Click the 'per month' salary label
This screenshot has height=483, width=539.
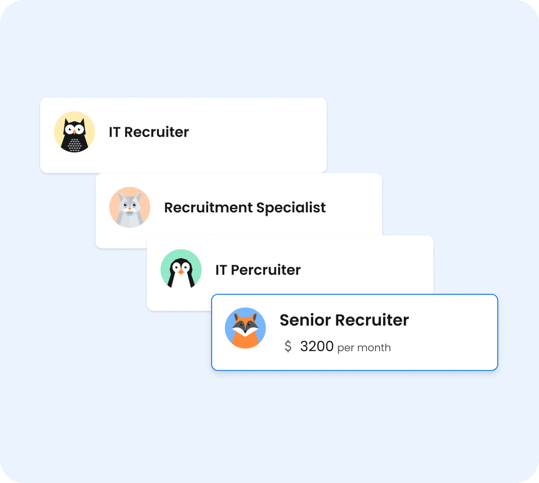364,348
